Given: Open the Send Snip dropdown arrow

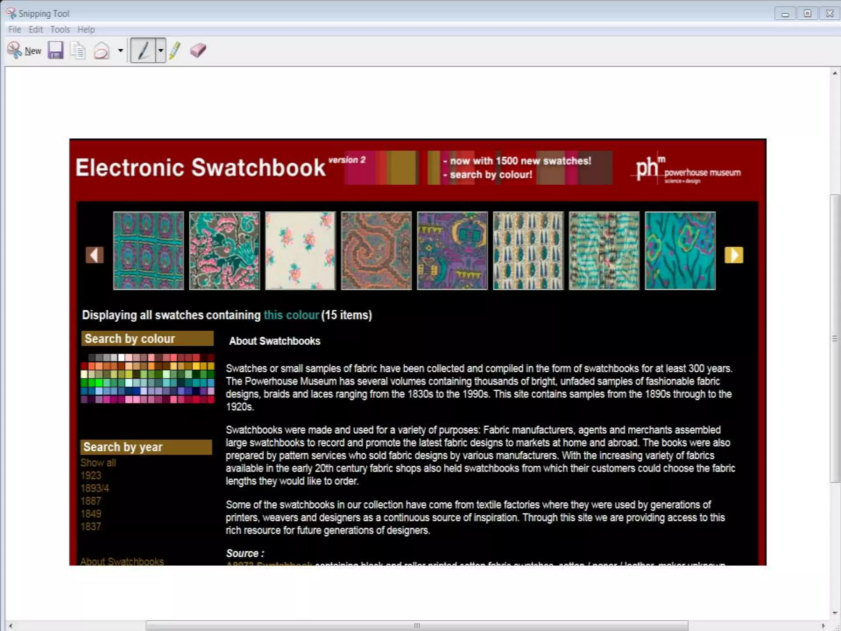Looking at the screenshot, I should click(120, 51).
